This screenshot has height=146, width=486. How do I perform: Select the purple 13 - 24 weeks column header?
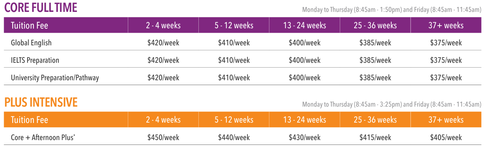click(304, 26)
